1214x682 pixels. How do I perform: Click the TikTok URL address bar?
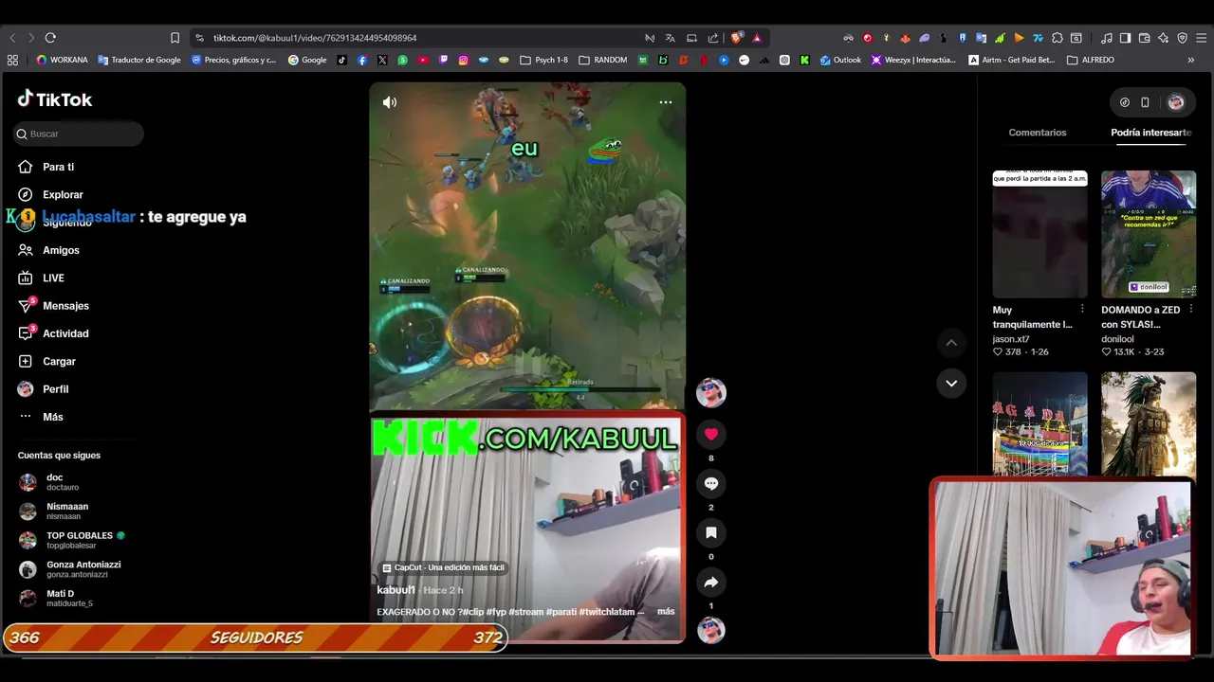tap(315, 38)
